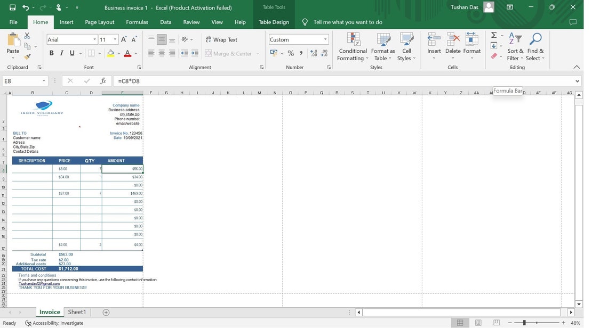
Task: Add a new sheet with plus icon
Action: [x=106, y=312]
